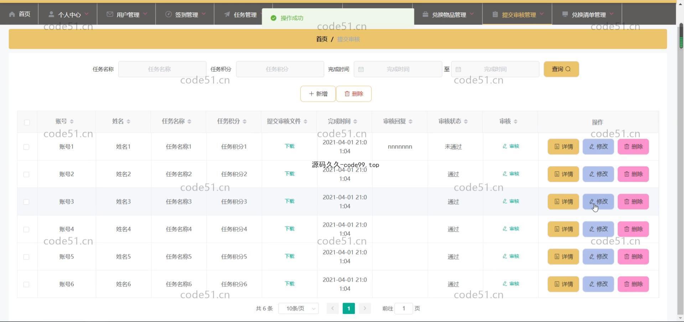The height and width of the screenshot is (322, 684).
Task: Select page 1 in pagination
Action: 349,308
